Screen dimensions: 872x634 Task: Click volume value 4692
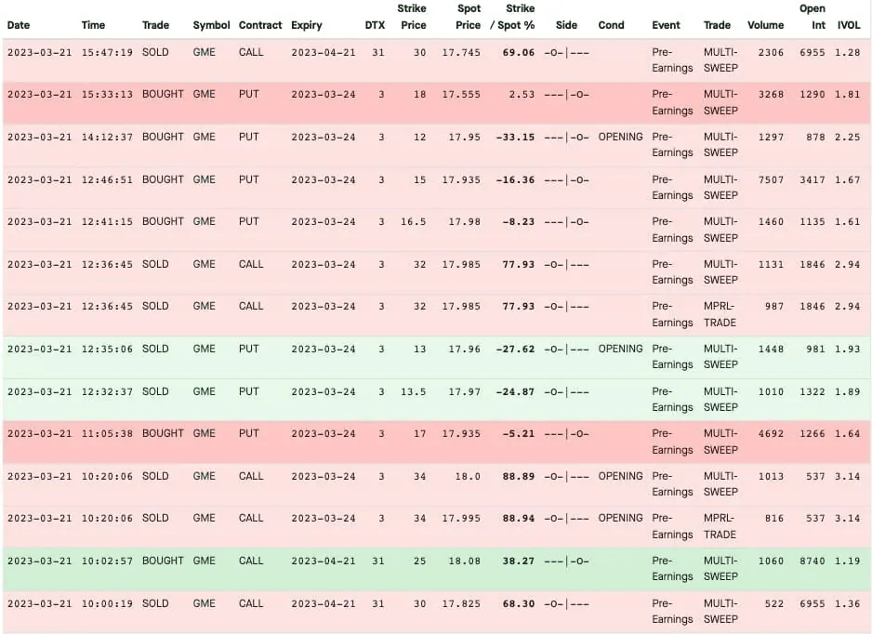(771, 434)
